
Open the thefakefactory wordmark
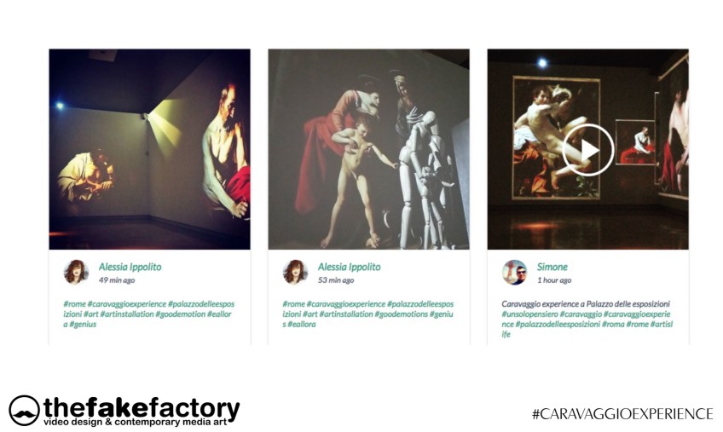(x=142, y=411)
